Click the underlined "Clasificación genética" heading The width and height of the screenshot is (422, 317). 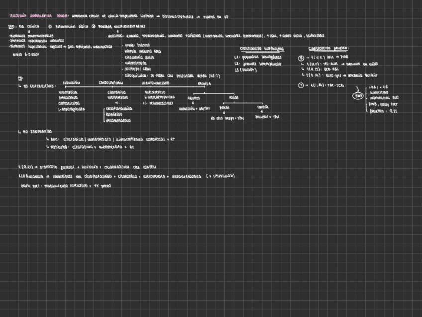pyautogui.click(x=328, y=49)
